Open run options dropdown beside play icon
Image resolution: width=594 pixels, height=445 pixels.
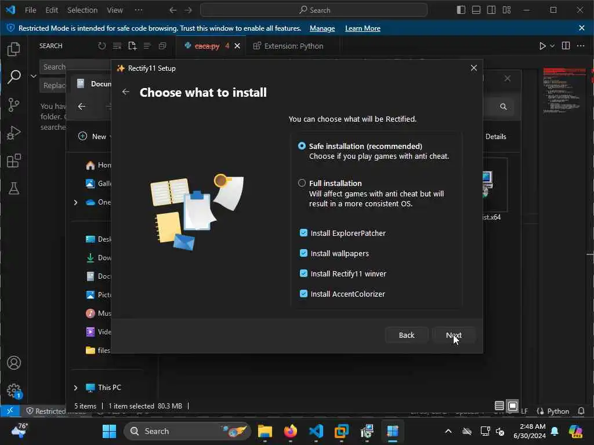tap(552, 46)
